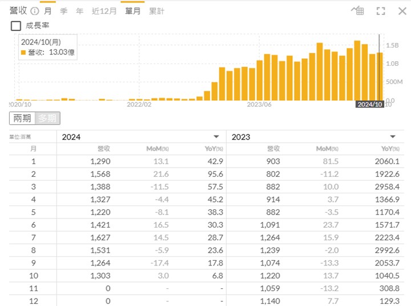This screenshot has height=306, width=411.
Task: Switch to the 年 tab
Action: [80, 11]
